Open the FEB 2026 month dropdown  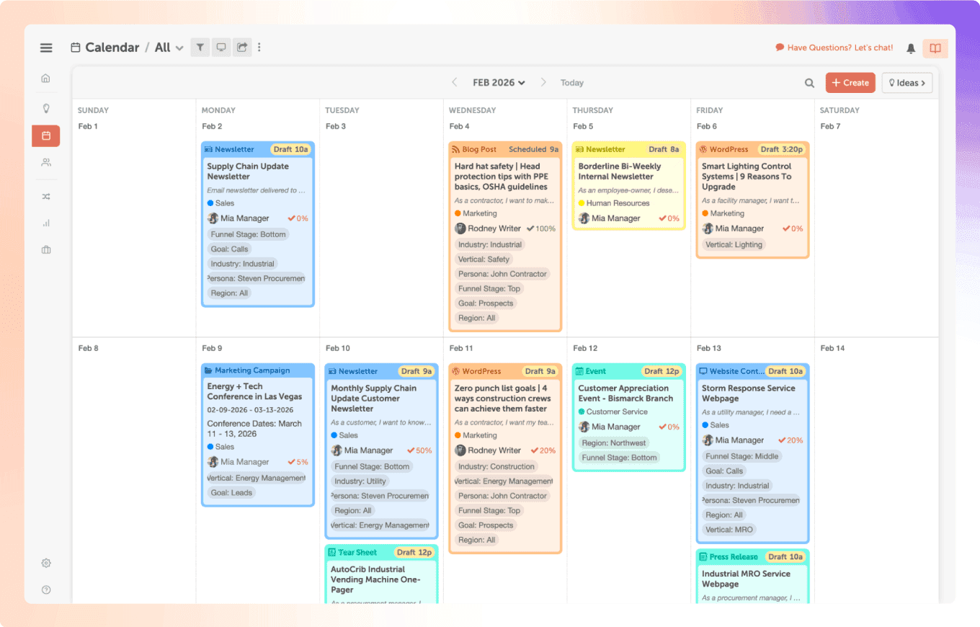[498, 82]
